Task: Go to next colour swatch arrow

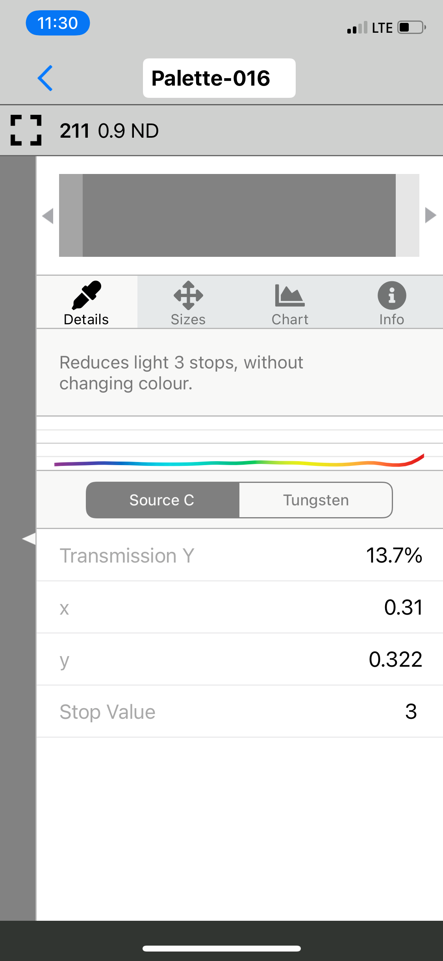Action: coord(431,215)
